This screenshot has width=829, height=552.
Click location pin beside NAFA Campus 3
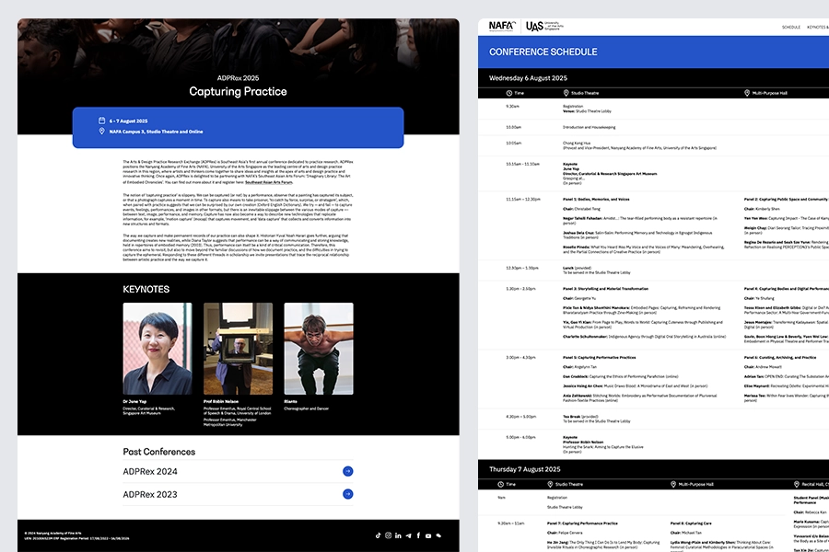101,132
